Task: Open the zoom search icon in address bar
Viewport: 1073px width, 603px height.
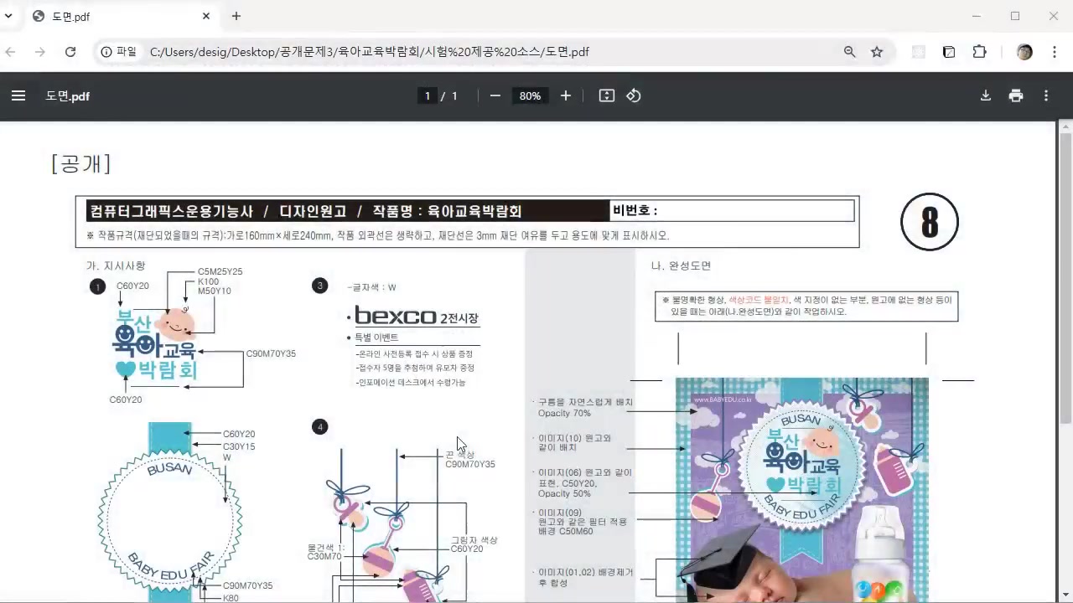Action: click(849, 52)
